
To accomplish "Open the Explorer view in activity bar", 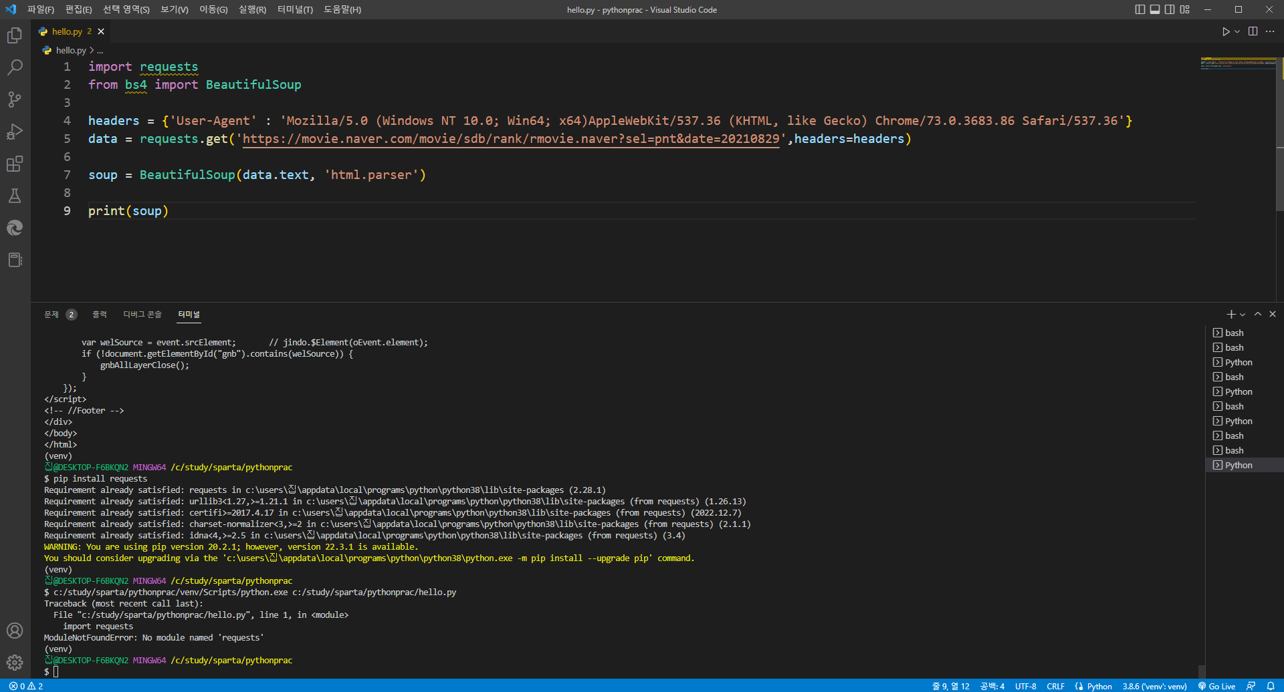I will pyautogui.click(x=15, y=35).
